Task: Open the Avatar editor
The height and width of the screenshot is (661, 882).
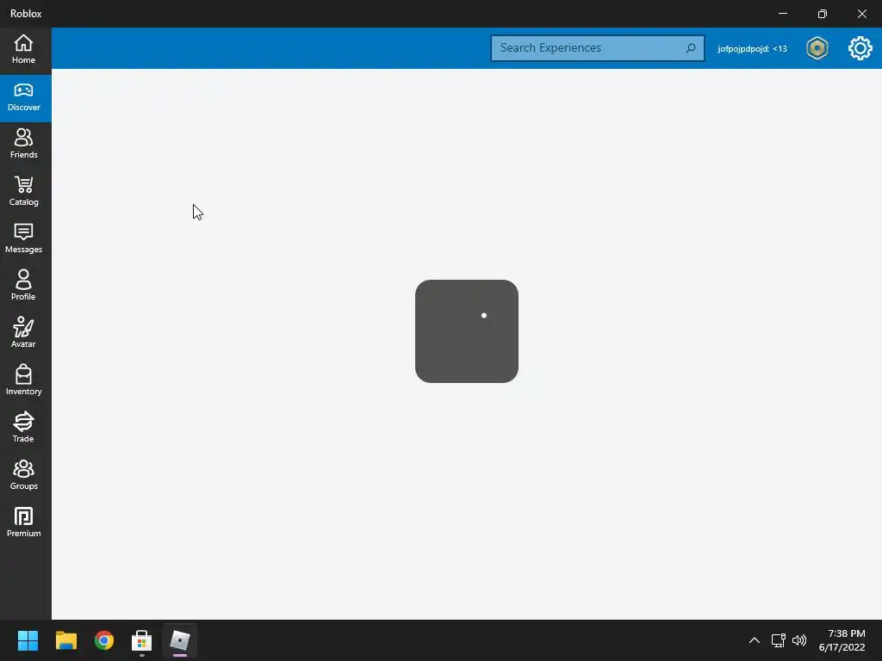Action: click(23, 333)
